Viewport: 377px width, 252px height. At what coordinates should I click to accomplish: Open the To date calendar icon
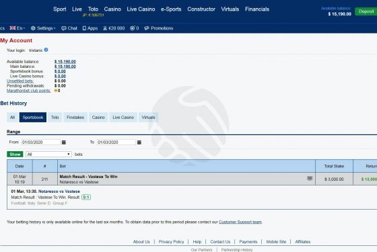[139, 142]
